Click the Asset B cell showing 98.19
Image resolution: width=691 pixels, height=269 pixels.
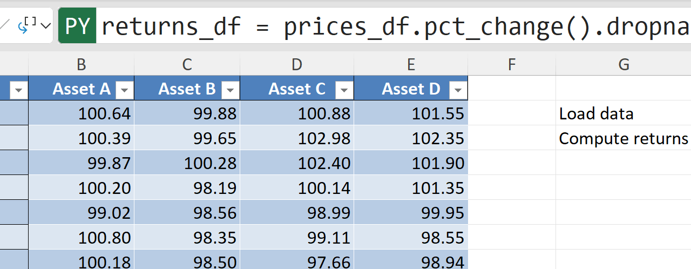[187, 188]
